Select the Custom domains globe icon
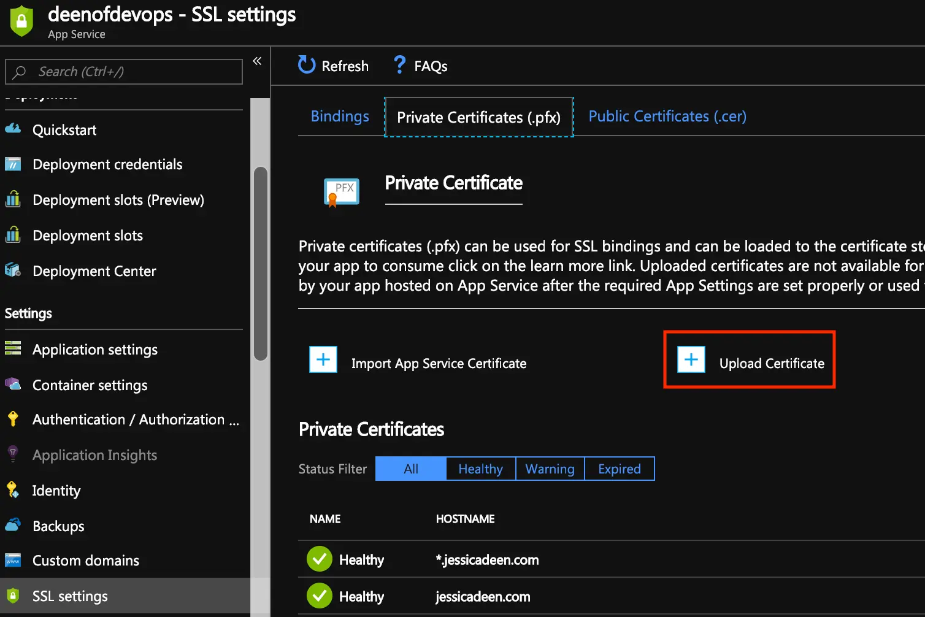This screenshot has height=617, width=925. (13, 560)
